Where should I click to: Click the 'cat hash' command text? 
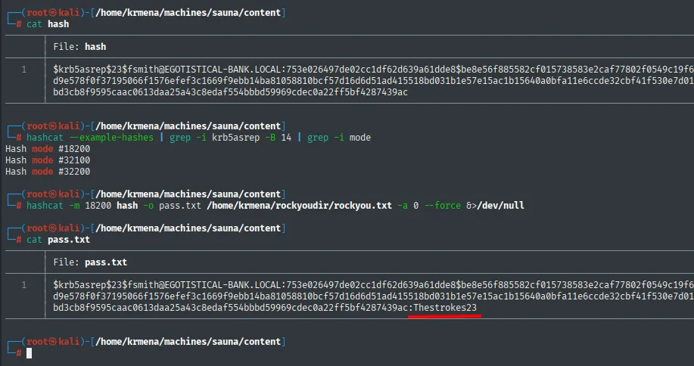[48, 24]
